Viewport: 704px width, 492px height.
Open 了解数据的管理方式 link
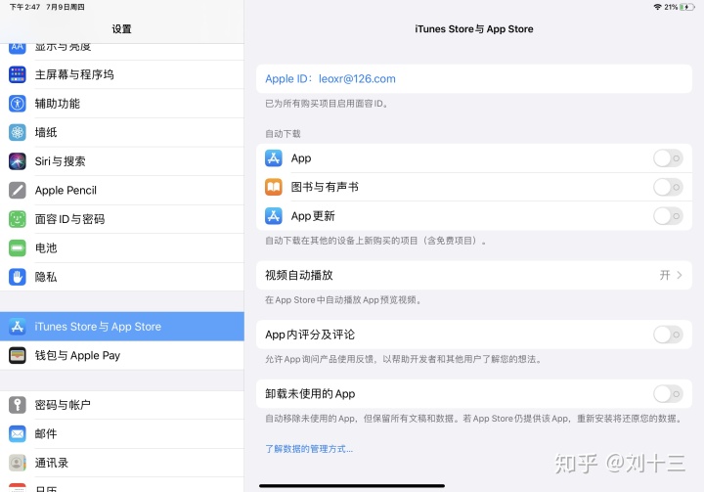(x=309, y=449)
